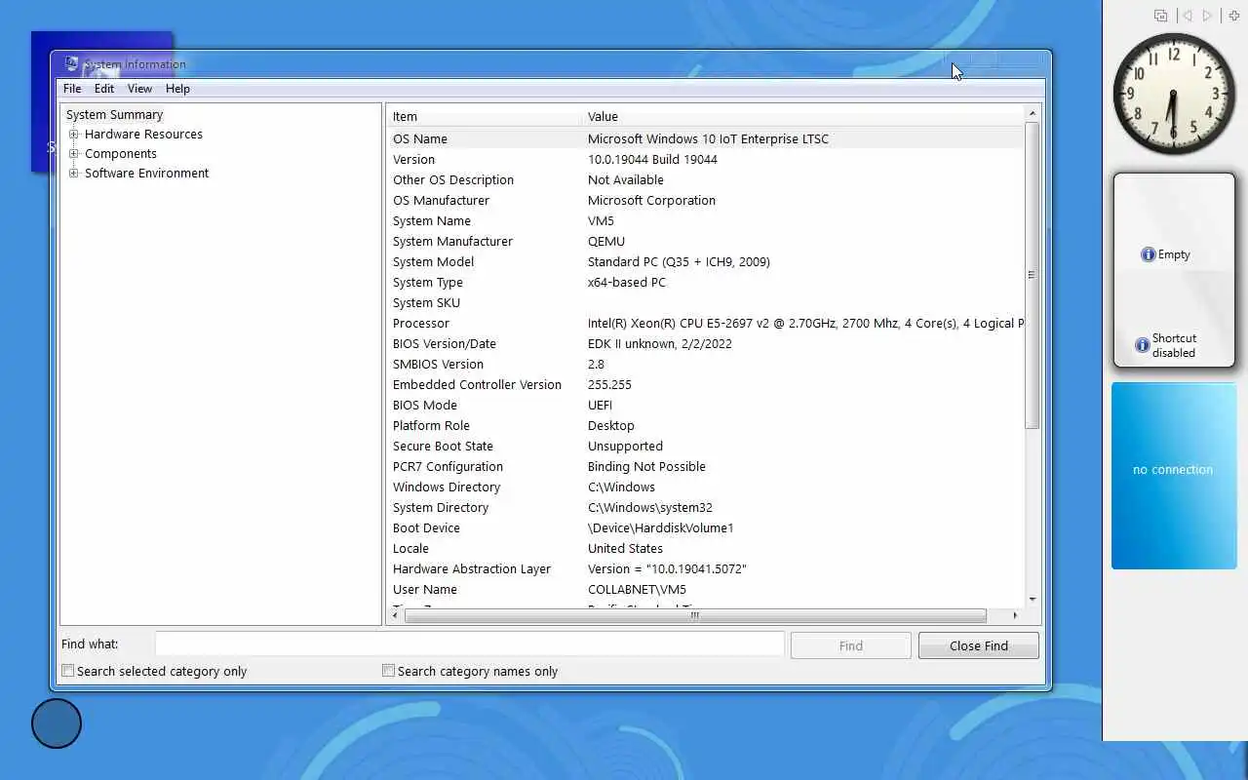1248x780 pixels.
Task: Click the 'no connection' blue gadget
Action: pos(1174,476)
